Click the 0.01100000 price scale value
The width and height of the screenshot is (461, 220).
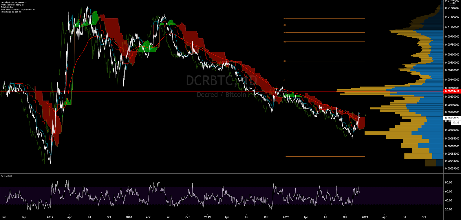click(x=452, y=27)
